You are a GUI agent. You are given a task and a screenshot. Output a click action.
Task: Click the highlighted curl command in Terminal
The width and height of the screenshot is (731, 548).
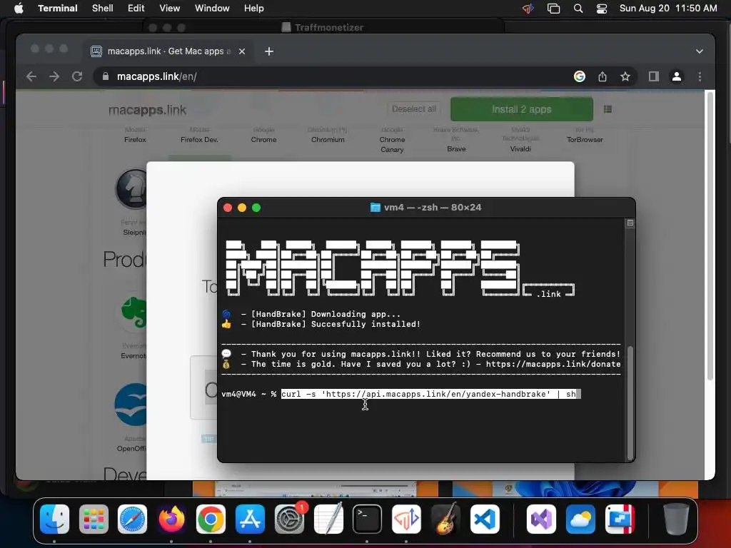pyautogui.click(x=429, y=394)
